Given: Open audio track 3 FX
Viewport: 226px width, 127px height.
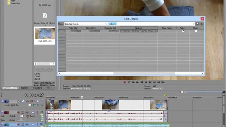Looking at the screenshot, I should [27, 125].
